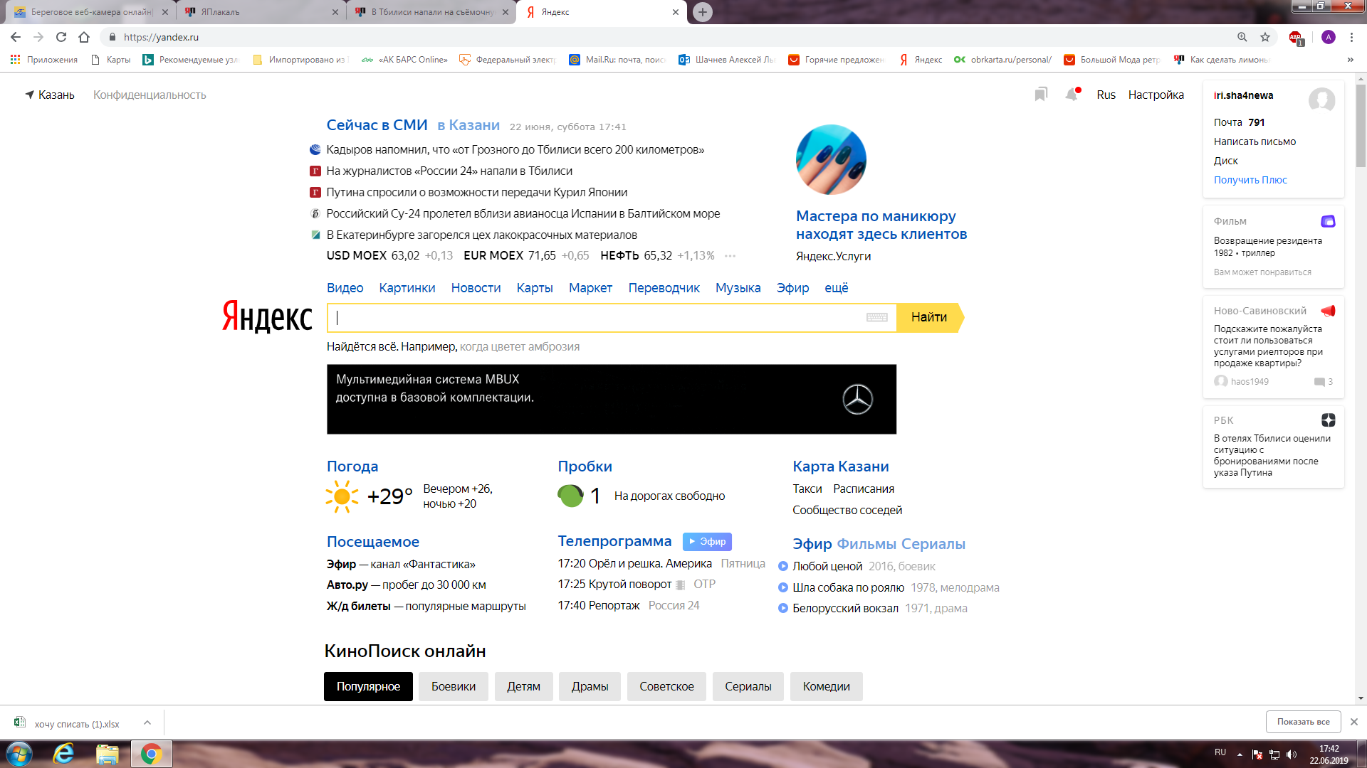Close the downloads bar
1367x768 pixels.
coord(1353,722)
